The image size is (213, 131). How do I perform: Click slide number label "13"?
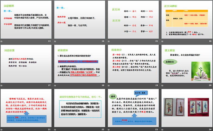point(49,41)
